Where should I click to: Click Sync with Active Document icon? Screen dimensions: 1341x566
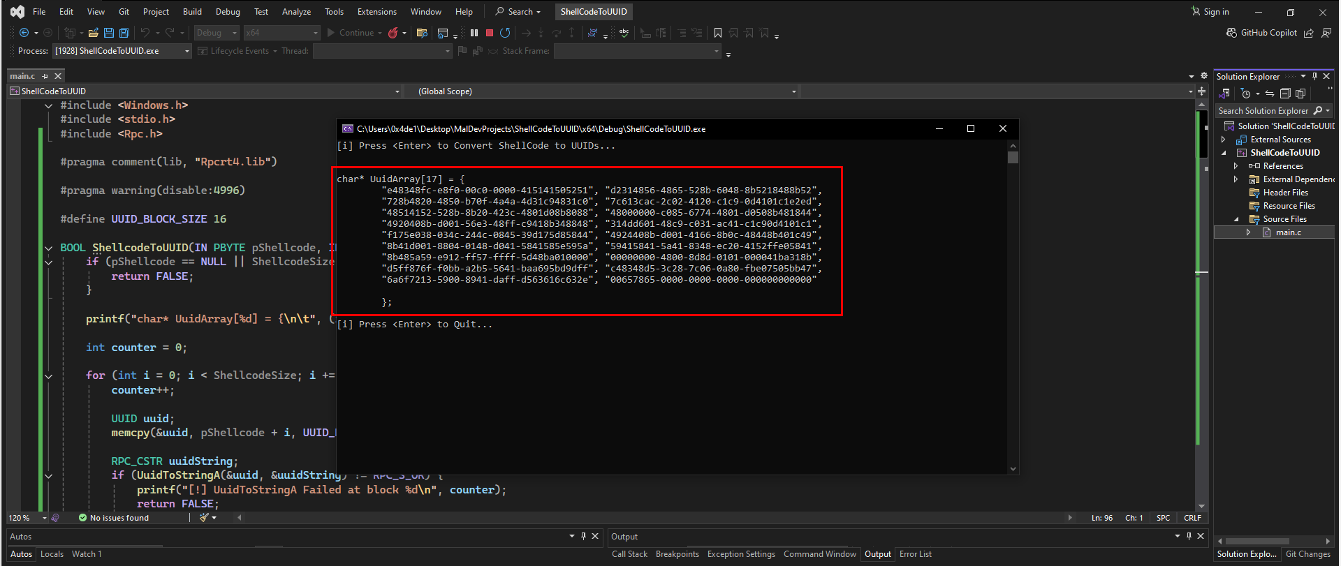(x=1270, y=94)
